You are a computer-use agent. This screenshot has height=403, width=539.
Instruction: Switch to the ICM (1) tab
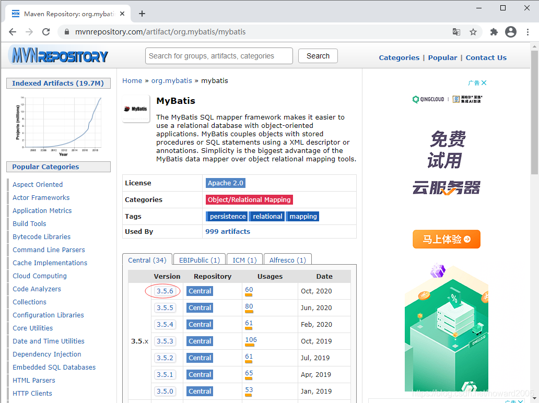point(244,260)
